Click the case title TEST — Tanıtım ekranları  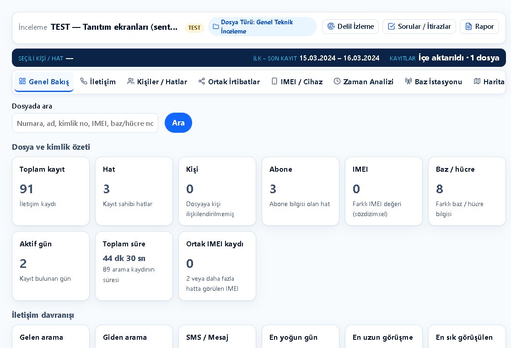[114, 27]
